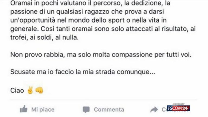This screenshot has height=117, width=208.
Task: Click the word "compassione" in the post
Action: click(132, 55)
